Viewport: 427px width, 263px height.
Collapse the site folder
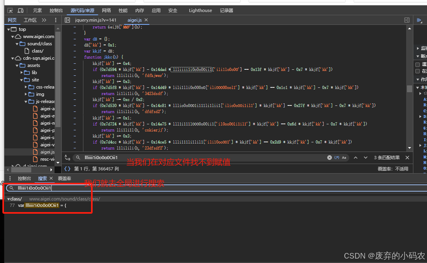point(22,80)
